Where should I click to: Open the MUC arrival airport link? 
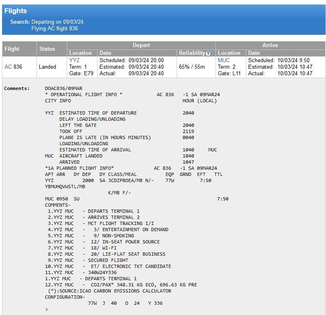[x=224, y=60]
